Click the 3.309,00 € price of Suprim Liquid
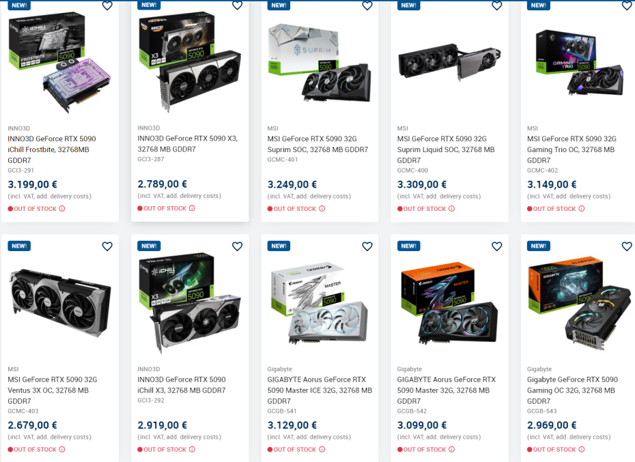 click(421, 185)
